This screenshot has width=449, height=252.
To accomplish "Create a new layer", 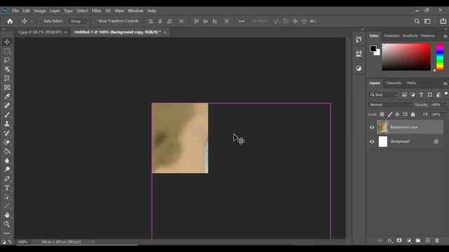I will tap(427, 241).
